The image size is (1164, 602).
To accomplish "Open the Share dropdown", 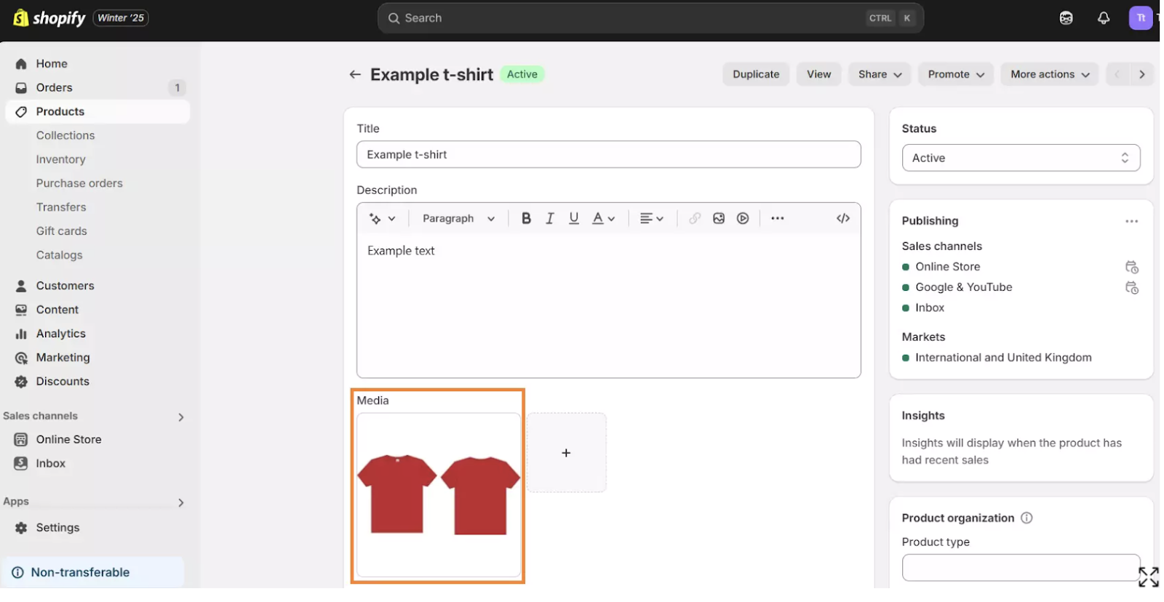I will click(880, 74).
